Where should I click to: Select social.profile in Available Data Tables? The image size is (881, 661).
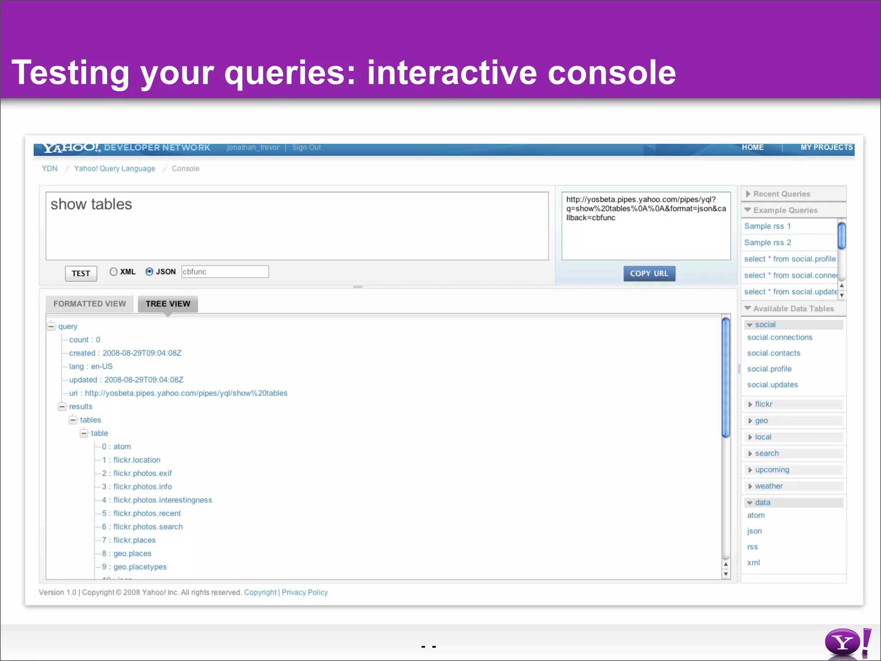tap(769, 369)
